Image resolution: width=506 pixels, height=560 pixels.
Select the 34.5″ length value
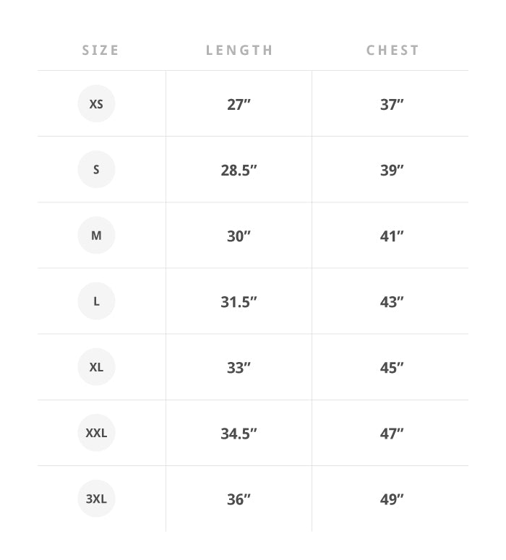[239, 434]
